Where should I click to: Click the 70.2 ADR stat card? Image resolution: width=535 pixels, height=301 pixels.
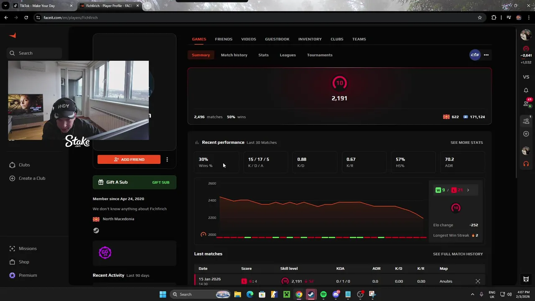point(463,162)
